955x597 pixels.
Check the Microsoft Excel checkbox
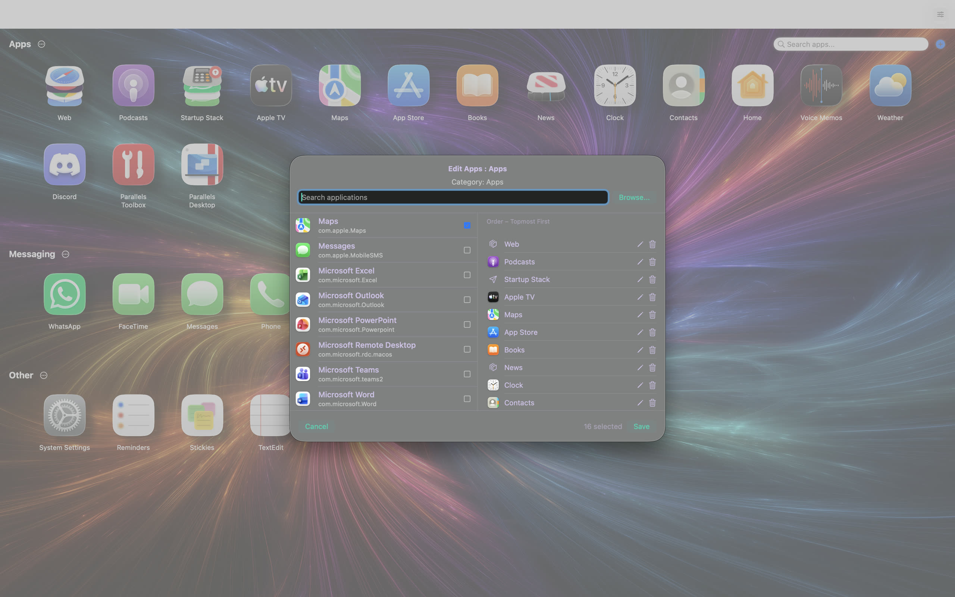(467, 275)
